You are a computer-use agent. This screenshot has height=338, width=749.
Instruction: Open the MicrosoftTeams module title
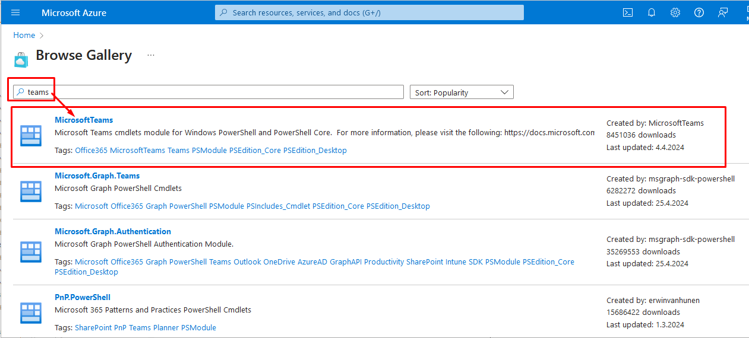coord(84,120)
